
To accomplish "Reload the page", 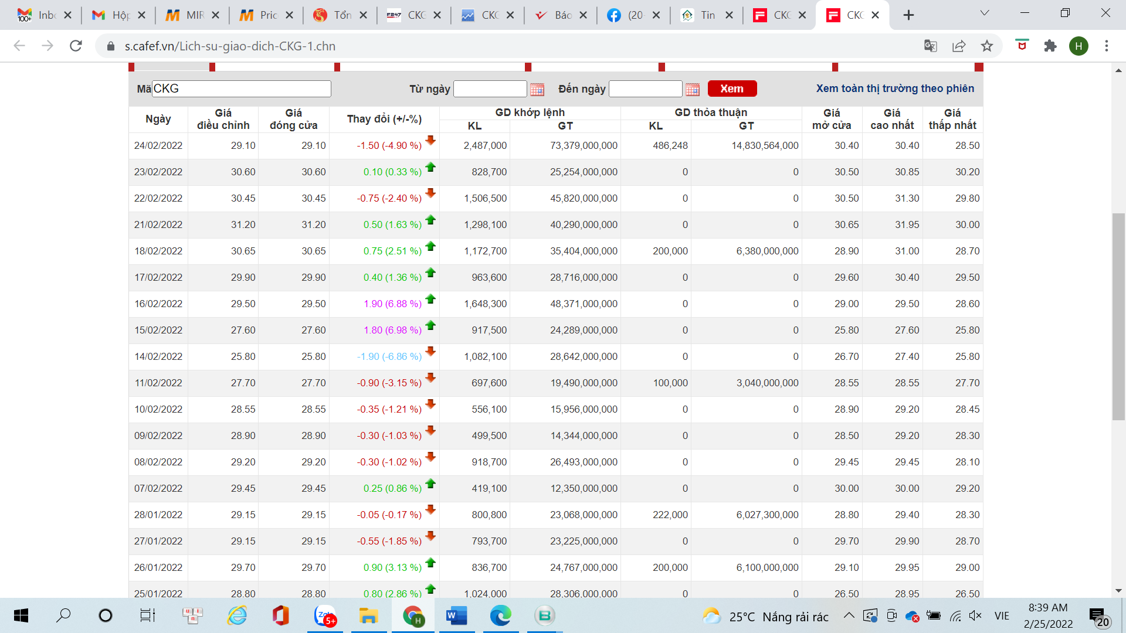I will pos(76,46).
